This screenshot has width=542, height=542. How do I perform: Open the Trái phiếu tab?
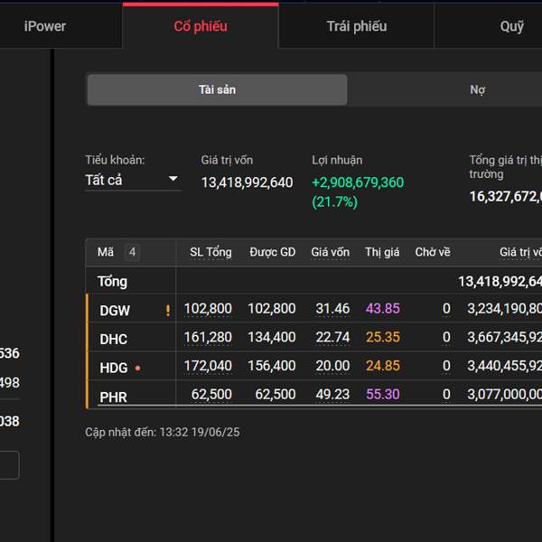click(357, 26)
